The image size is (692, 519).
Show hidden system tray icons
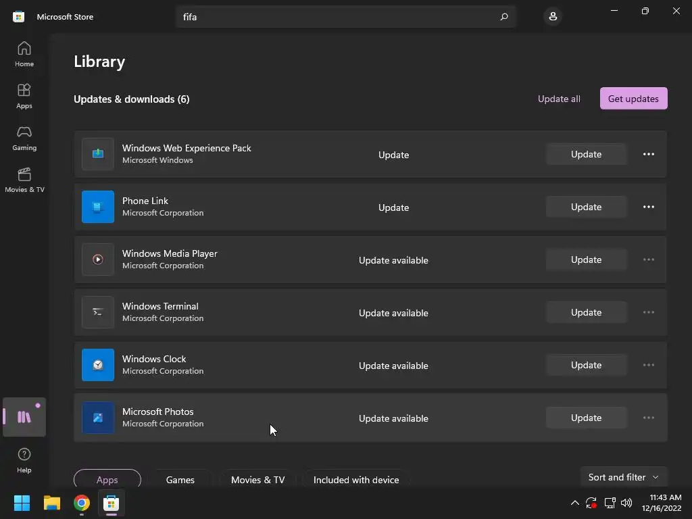tap(574, 503)
